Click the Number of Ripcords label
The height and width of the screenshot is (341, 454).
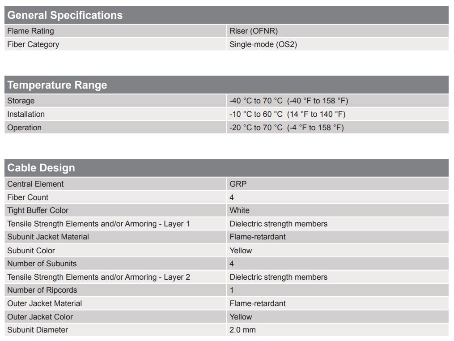coord(42,290)
